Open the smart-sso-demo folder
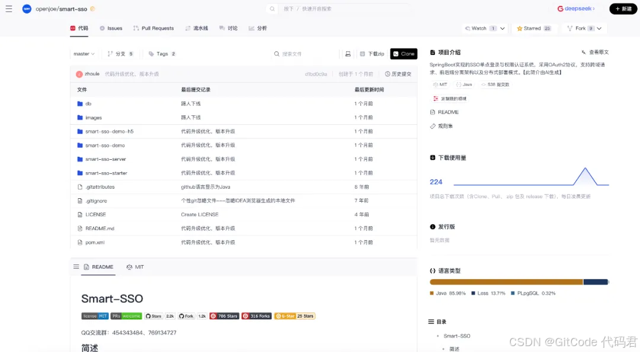Viewport: 640px width, 352px height. [105, 146]
